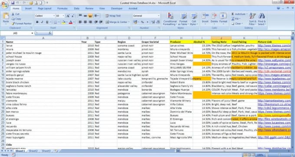
Task: Click the insert function fx button
Action: point(50,33)
